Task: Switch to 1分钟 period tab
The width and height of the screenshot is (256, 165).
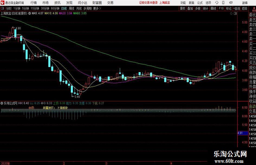Action: click(17, 8)
